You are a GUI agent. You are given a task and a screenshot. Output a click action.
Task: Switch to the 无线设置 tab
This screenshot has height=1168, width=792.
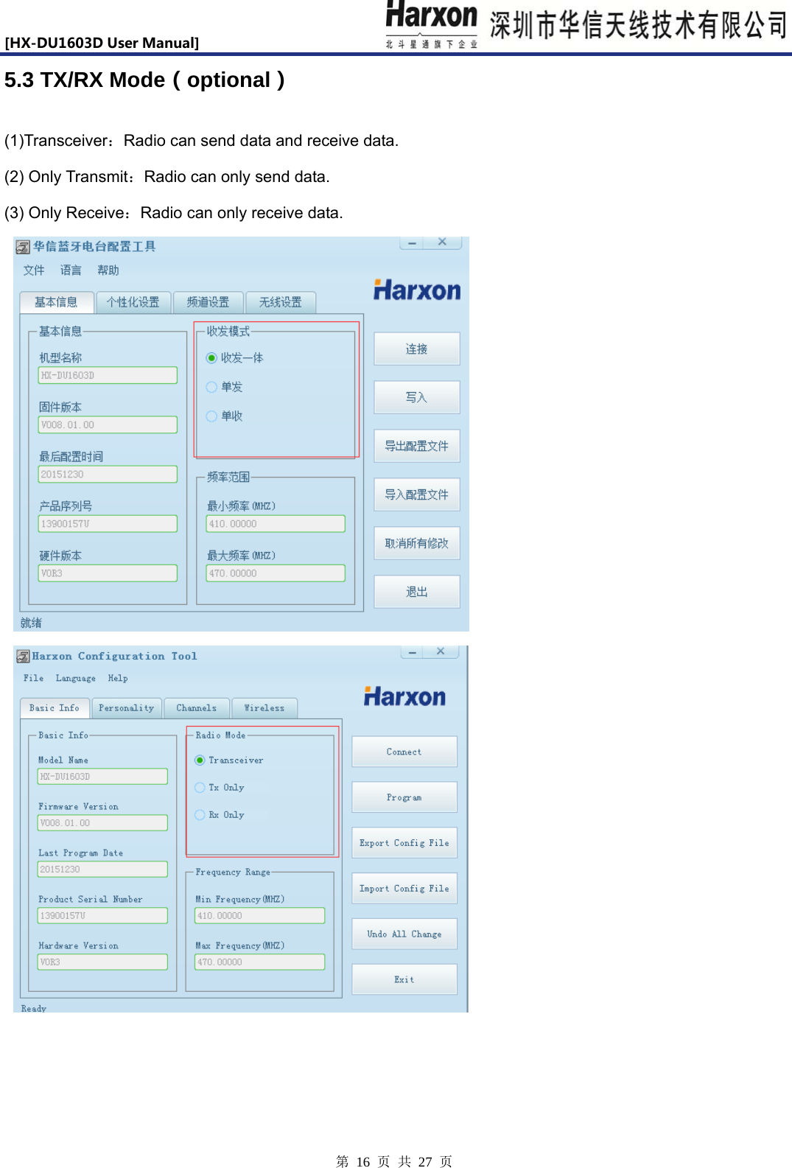tap(281, 302)
